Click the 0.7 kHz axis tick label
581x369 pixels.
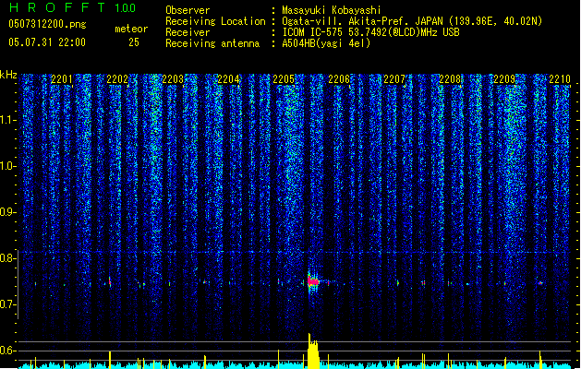pyautogui.click(x=7, y=304)
